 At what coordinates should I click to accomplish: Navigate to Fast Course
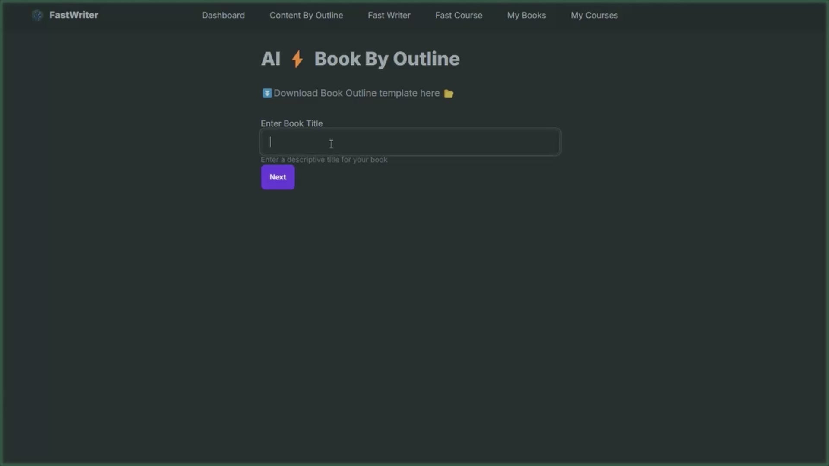pyautogui.click(x=459, y=16)
